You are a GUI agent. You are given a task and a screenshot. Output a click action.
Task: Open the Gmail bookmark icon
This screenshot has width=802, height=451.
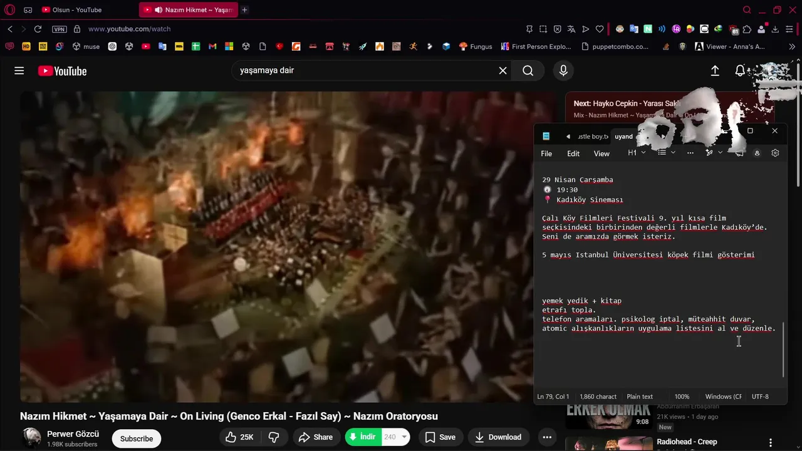pos(212,46)
